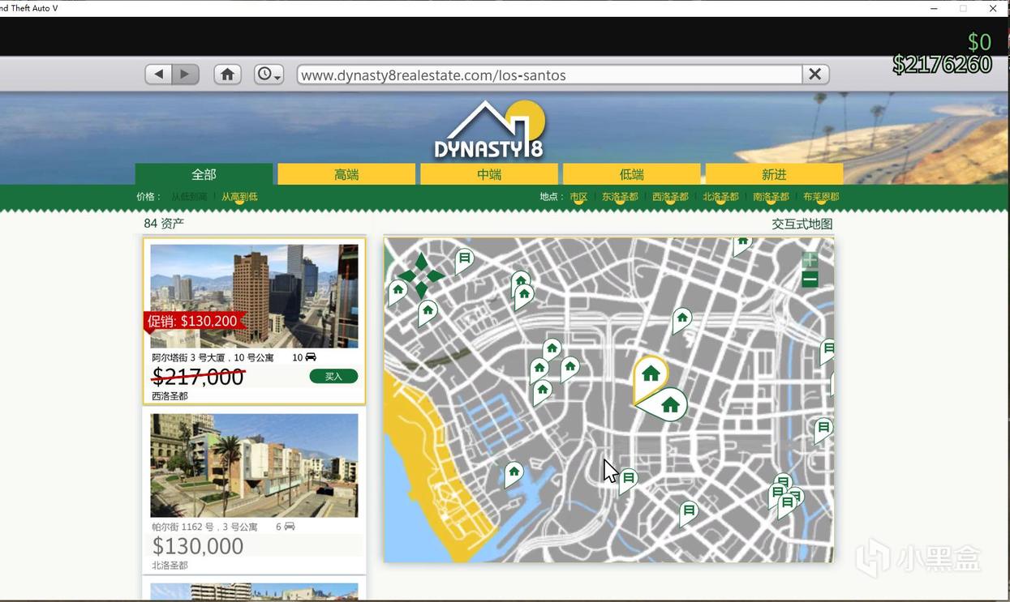
Task: Click the website address bar
Action: [549, 75]
